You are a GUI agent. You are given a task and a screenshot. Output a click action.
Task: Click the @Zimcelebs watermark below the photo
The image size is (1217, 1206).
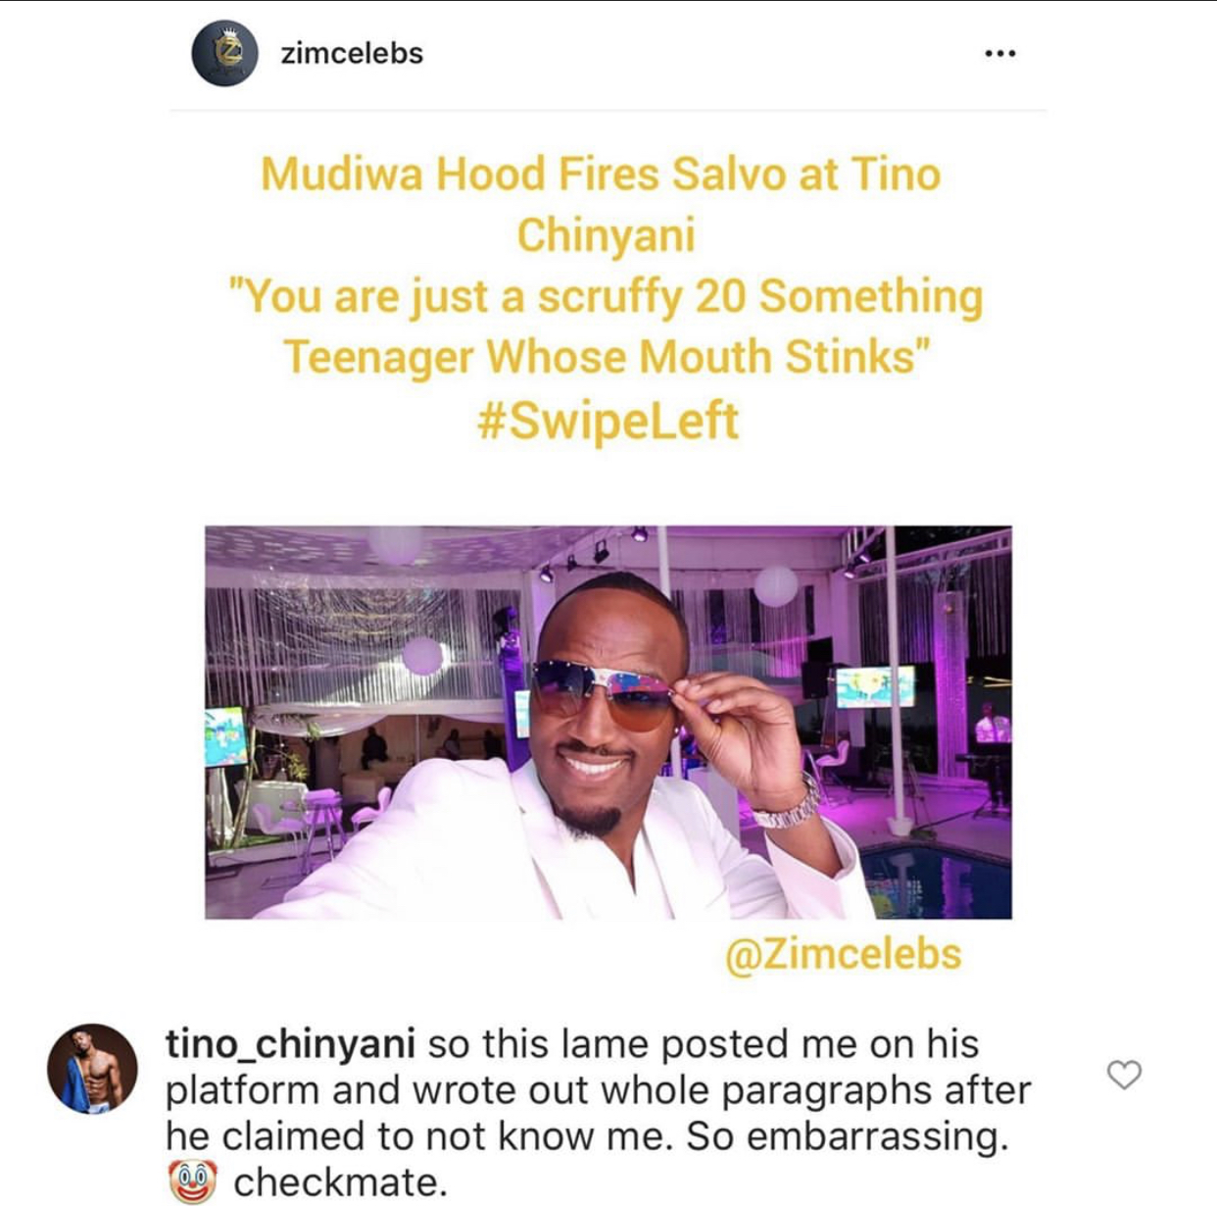tap(844, 954)
